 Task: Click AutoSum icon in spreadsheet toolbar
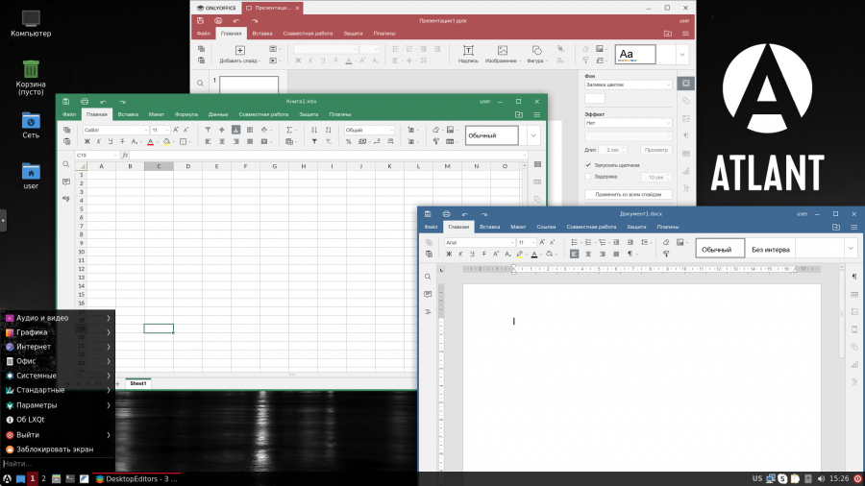coord(289,130)
